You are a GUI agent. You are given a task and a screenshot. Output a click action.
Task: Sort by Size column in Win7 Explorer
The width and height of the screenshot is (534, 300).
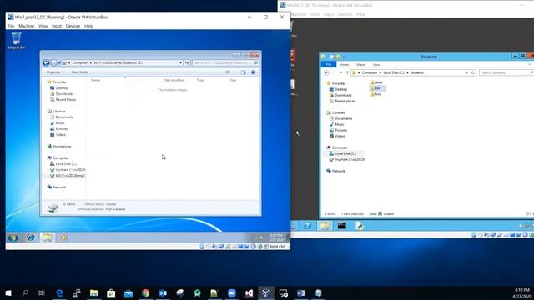pos(233,80)
